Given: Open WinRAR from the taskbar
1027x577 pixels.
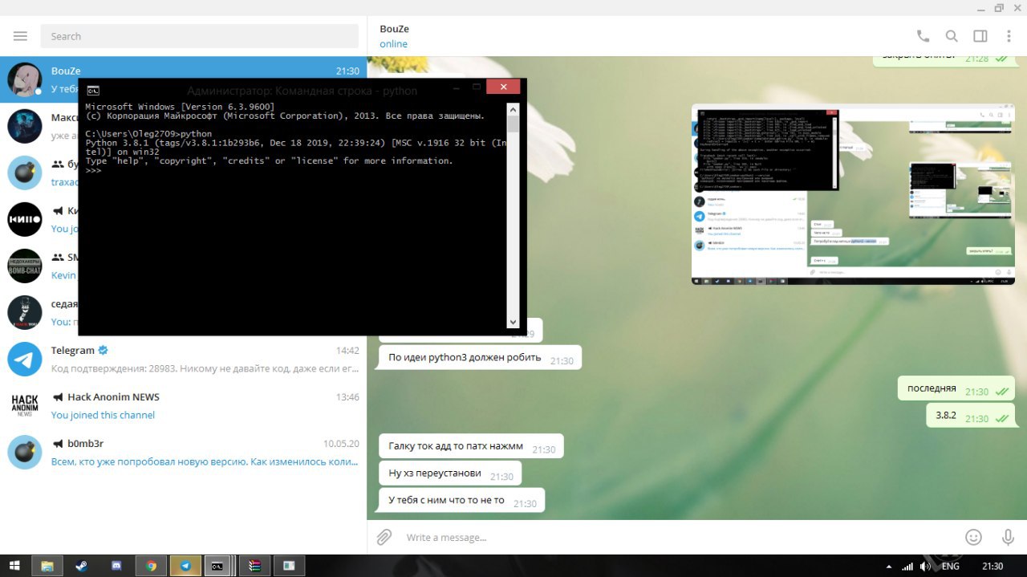Looking at the screenshot, I should [254, 566].
